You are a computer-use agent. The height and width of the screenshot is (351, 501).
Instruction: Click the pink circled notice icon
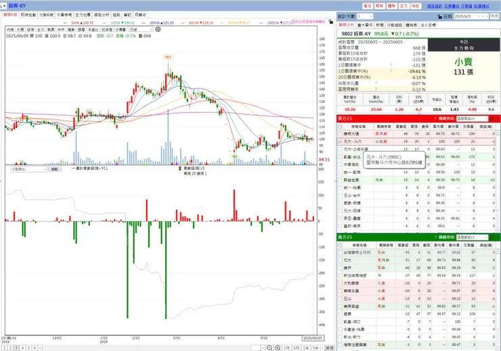pyautogui.click(x=293, y=22)
